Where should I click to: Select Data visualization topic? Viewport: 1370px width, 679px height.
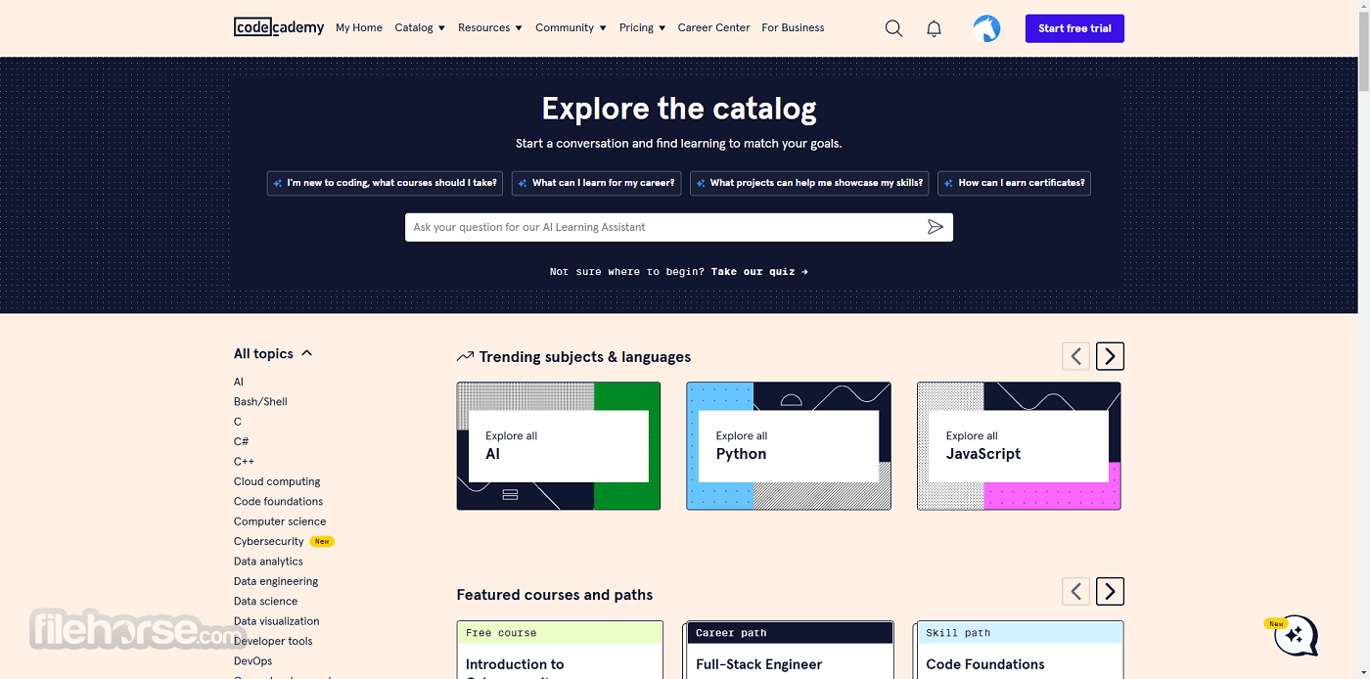[276, 620]
